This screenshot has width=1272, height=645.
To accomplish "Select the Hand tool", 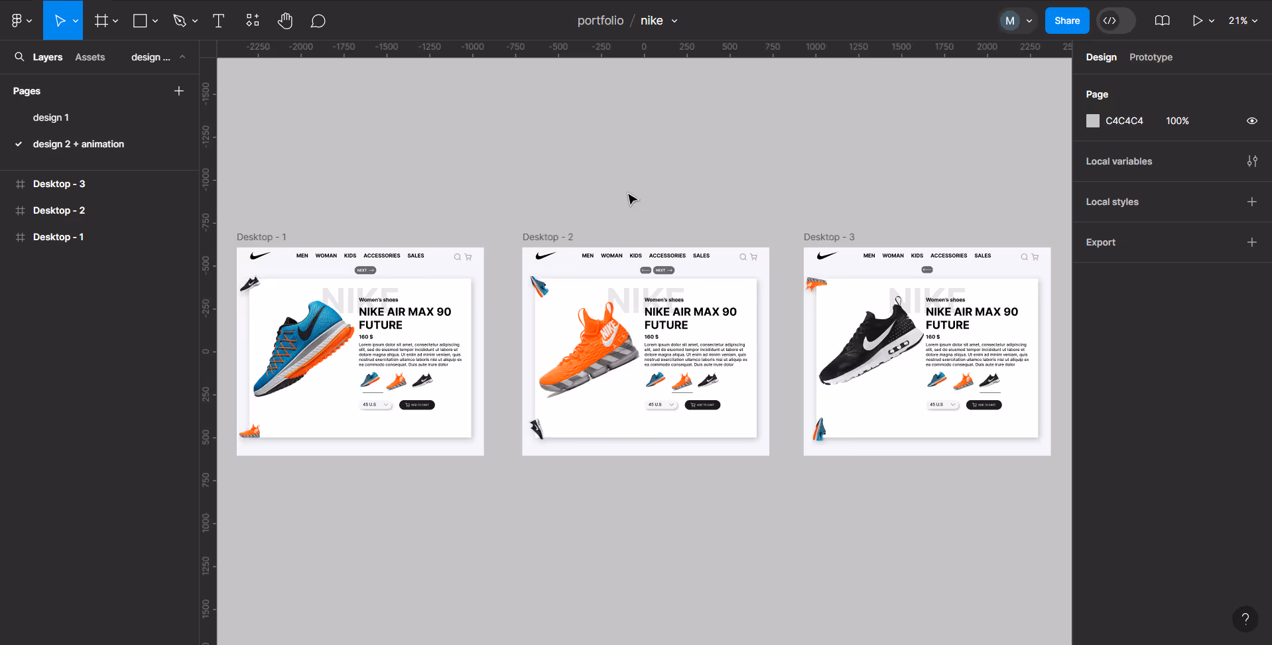I will (x=285, y=21).
